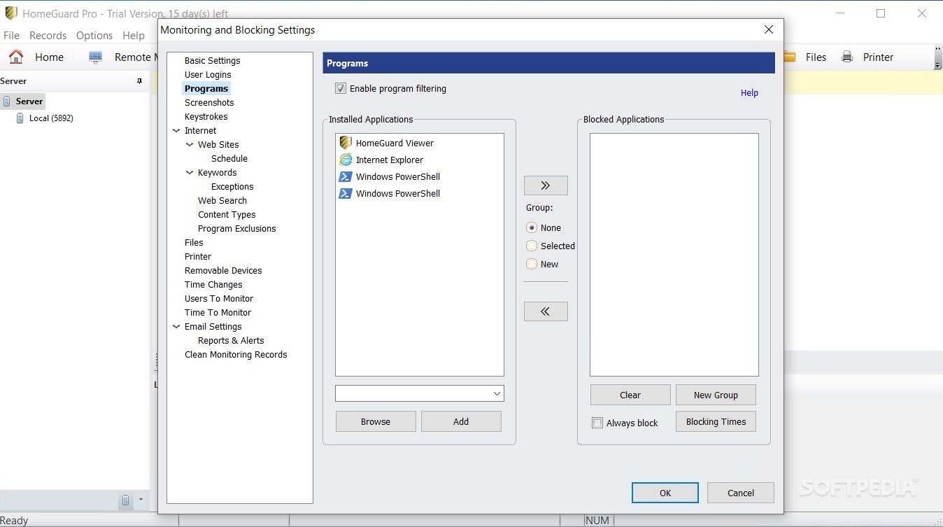943x527 pixels.
Task: Select Web Search in settings tree
Action: pos(222,200)
